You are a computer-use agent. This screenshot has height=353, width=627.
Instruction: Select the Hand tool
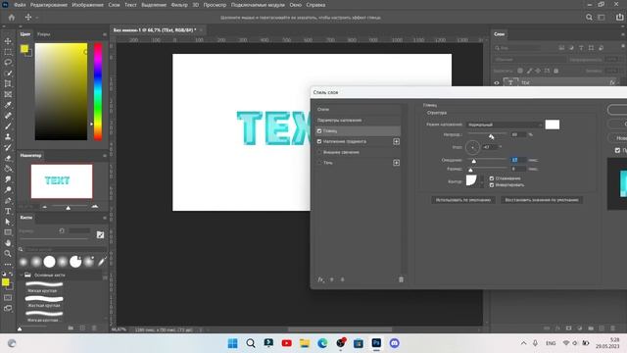[x=8, y=243]
